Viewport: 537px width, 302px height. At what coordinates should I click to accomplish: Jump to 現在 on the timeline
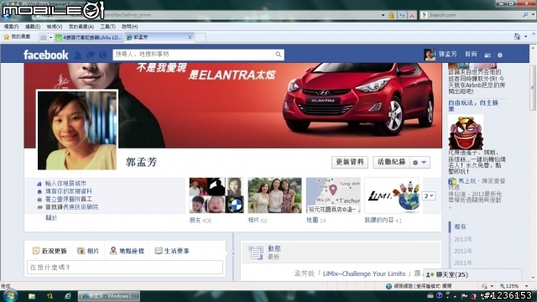(x=461, y=226)
